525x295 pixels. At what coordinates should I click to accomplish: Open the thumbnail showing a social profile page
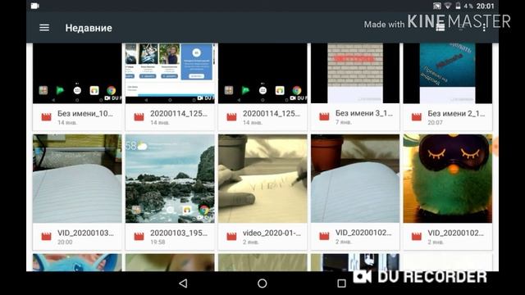(170, 73)
